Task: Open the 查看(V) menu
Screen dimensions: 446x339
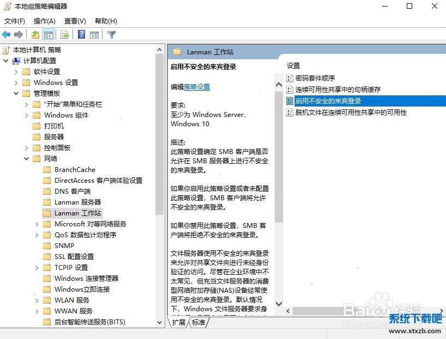Action: coord(75,21)
